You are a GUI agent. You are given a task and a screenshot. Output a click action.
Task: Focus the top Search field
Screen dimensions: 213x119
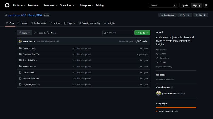point(163,5)
